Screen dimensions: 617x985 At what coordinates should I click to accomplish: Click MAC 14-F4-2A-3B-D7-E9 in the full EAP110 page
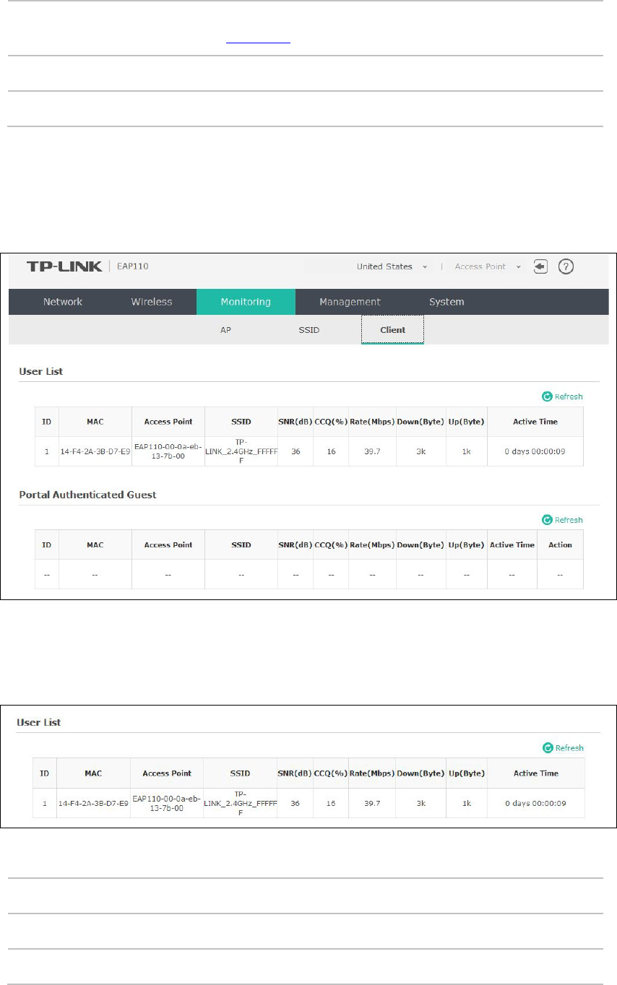coord(95,451)
